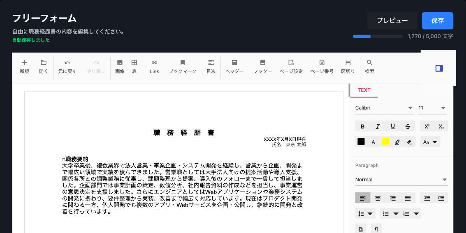
Task: Toggle superscript X² formatting
Action: click(x=427, y=126)
